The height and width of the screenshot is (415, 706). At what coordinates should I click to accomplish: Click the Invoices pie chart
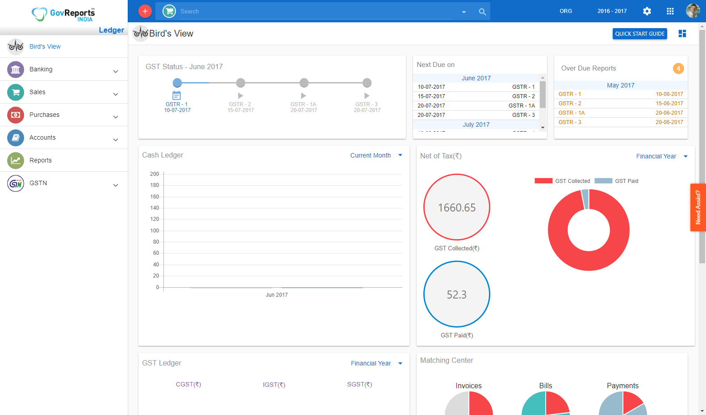click(469, 403)
